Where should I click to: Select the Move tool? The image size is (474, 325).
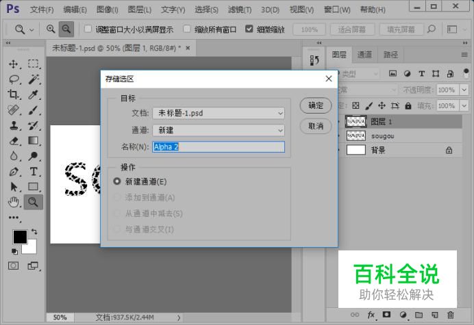click(13, 64)
